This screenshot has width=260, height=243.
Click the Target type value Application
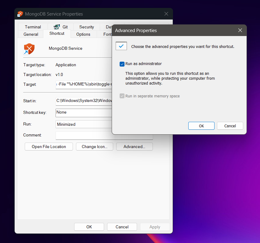[x=66, y=65]
